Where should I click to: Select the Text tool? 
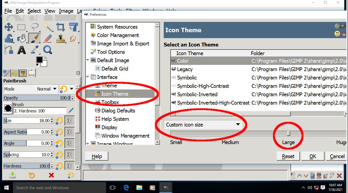21,50
